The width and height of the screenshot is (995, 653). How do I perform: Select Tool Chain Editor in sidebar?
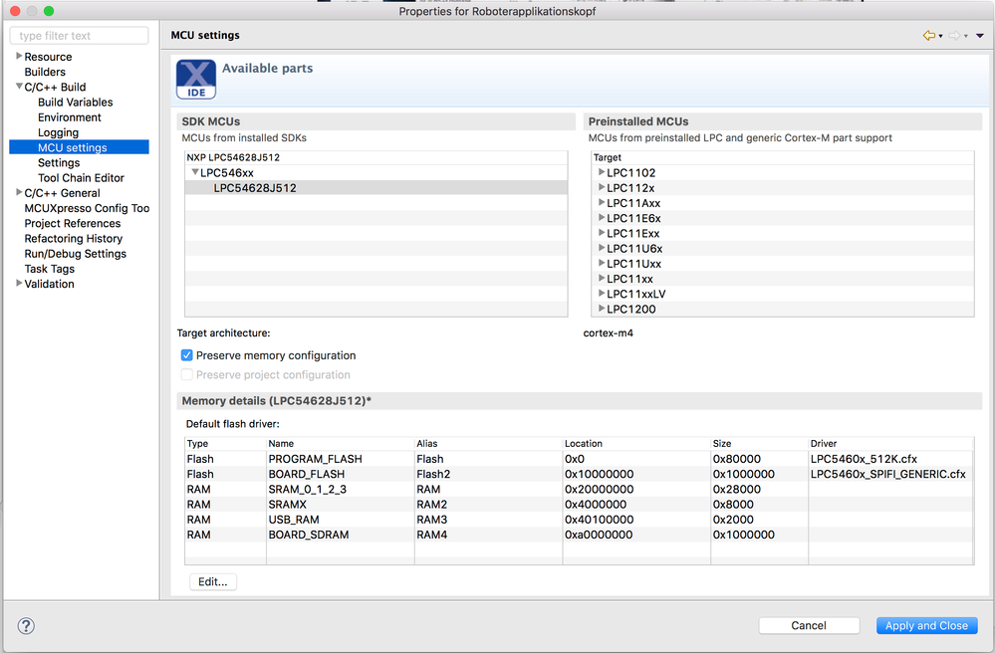tap(81, 178)
